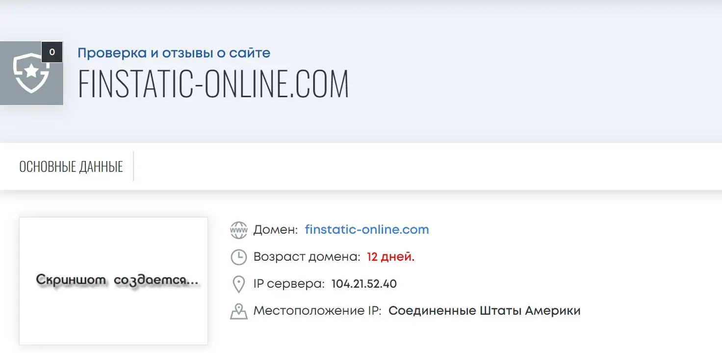This screenshot has height=353, width=722.
Task: Click the 'Проверка и отзывы о сайте' heading
Action: (174, 53)
